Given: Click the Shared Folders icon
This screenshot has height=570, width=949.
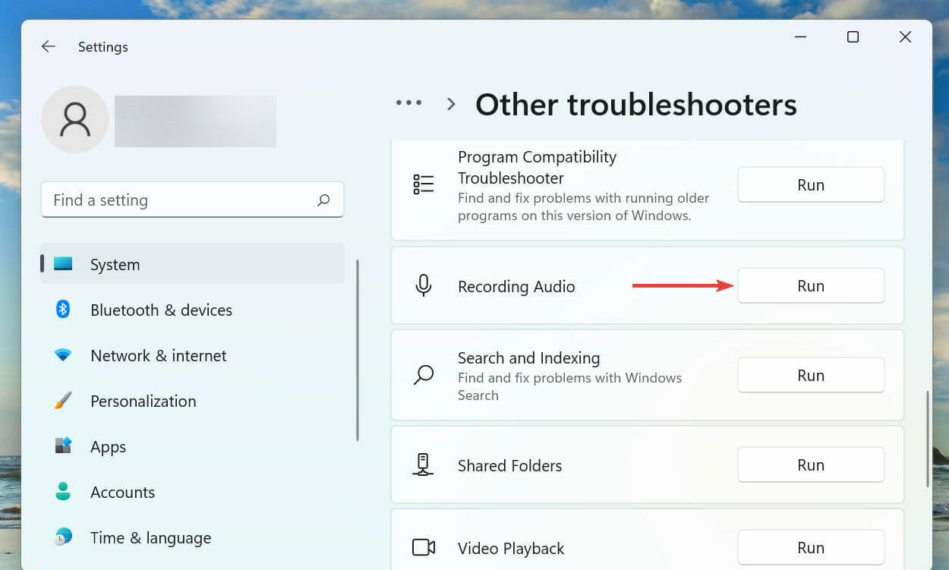Looking at the screenshot, I should (x=424, y=465).
